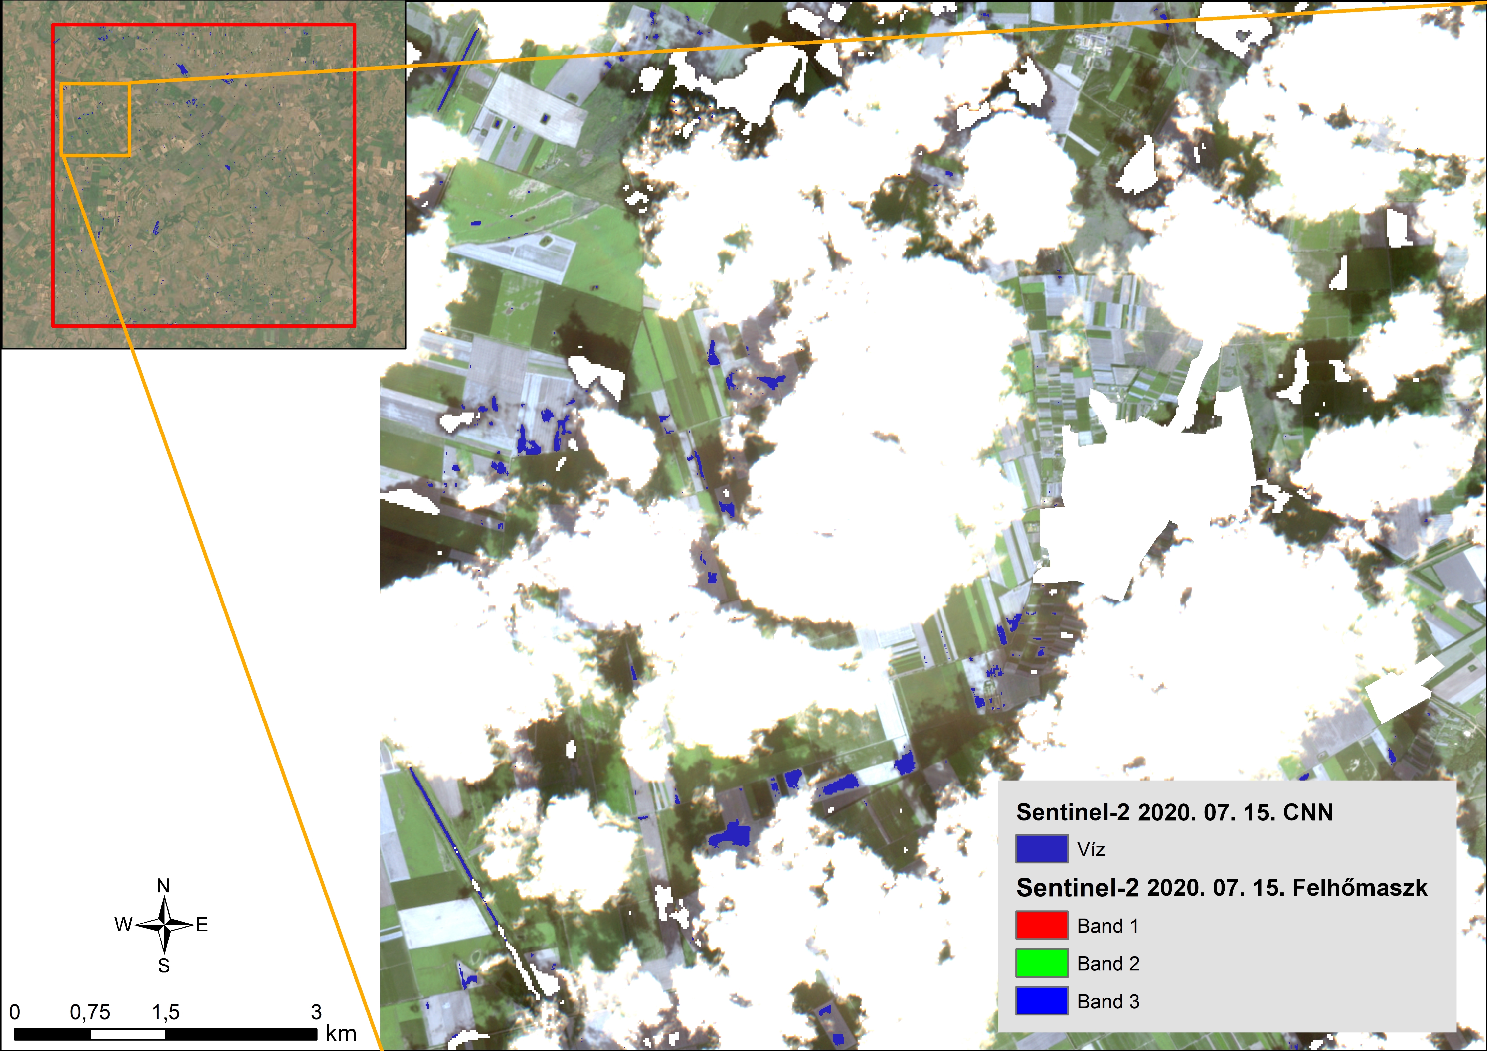Click the '0' scale bar label
The image size is (1487, 1051).
click(15, 1012)
